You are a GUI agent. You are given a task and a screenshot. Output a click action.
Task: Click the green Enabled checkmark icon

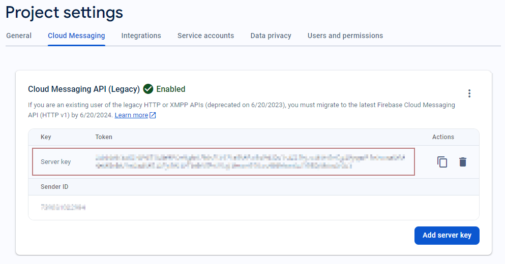[148, 89]
